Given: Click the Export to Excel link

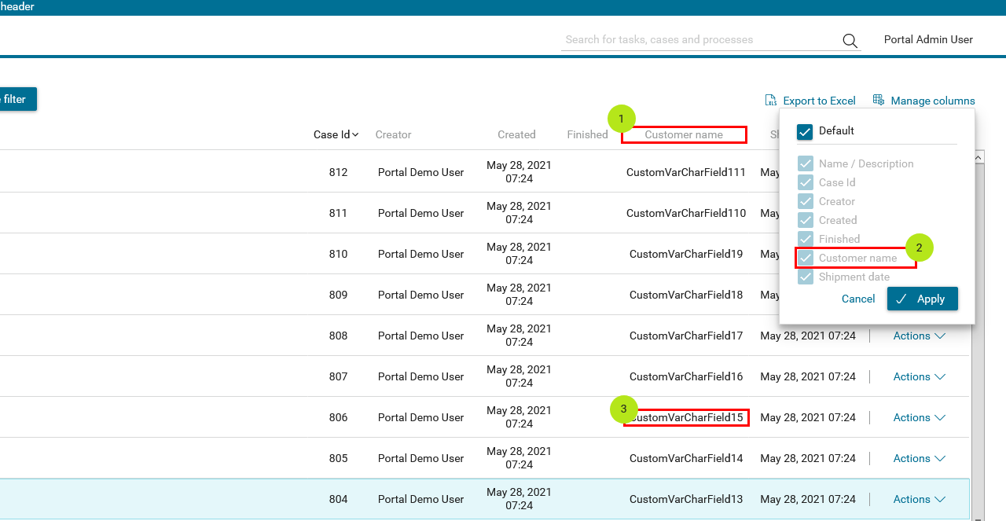Looking at the screenshot, I should 819,101.
